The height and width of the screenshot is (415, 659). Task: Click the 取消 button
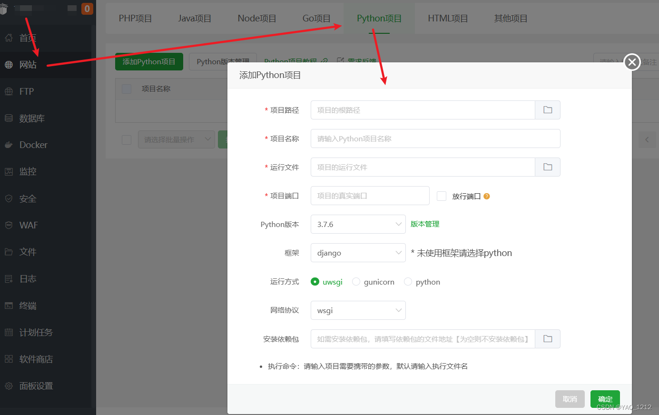[x=570, y=399]
